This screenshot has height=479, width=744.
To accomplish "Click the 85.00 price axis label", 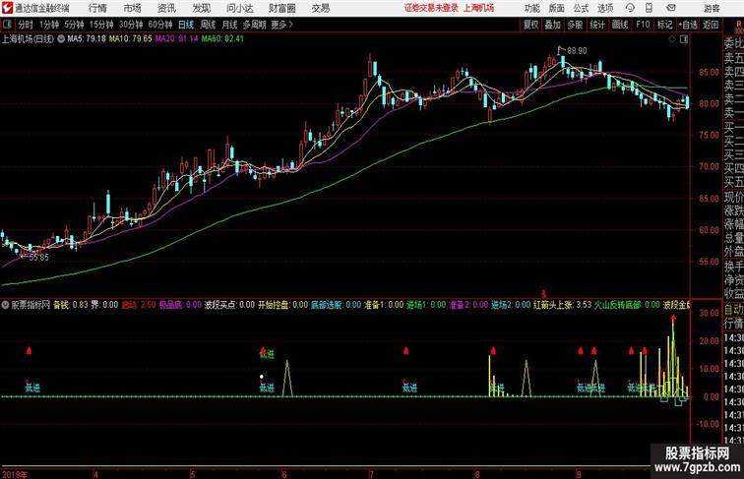I will point(709,72).
